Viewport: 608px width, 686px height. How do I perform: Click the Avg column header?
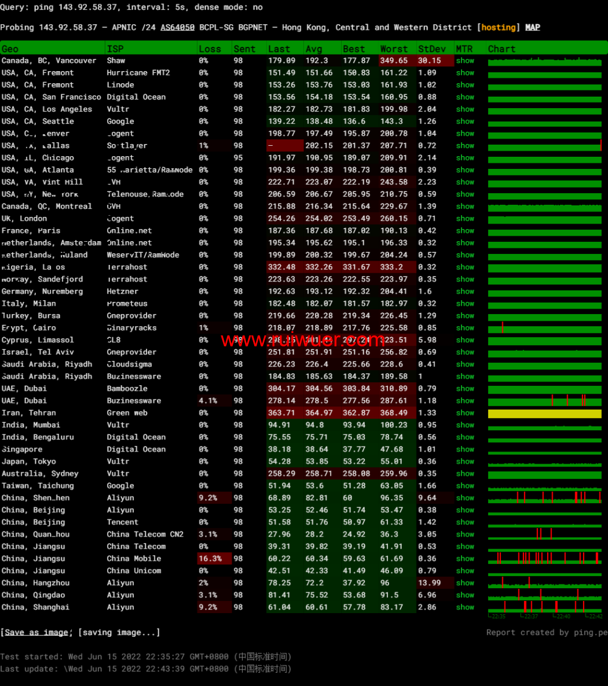click(x=314, y=49)
